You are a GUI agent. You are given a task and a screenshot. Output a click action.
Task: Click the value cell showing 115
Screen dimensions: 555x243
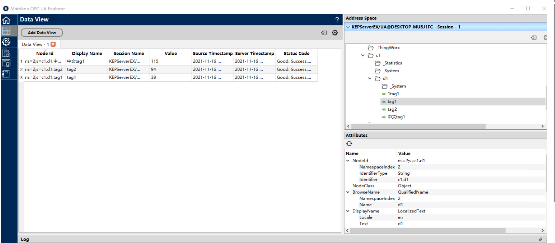coord(171,61)
